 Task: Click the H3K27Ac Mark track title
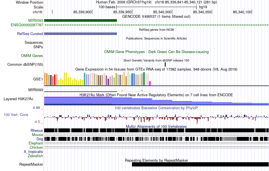156,95
